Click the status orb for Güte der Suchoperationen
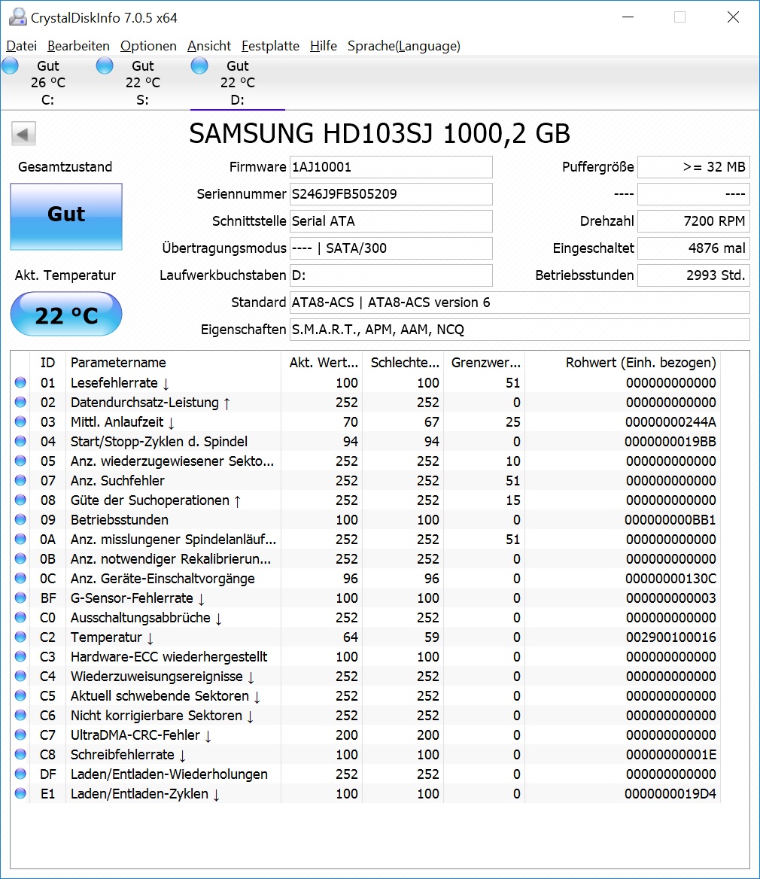The height and width of the screenshot is (879, 760). click(x=21, y=500)
